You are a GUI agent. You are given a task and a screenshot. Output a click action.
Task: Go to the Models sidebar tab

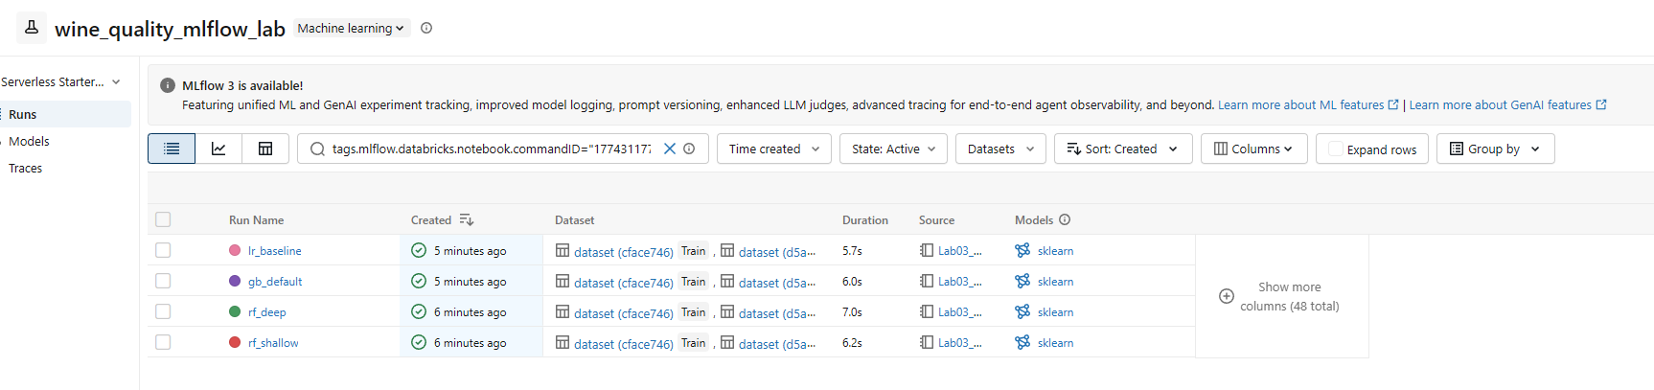click(x=29, y=141)
